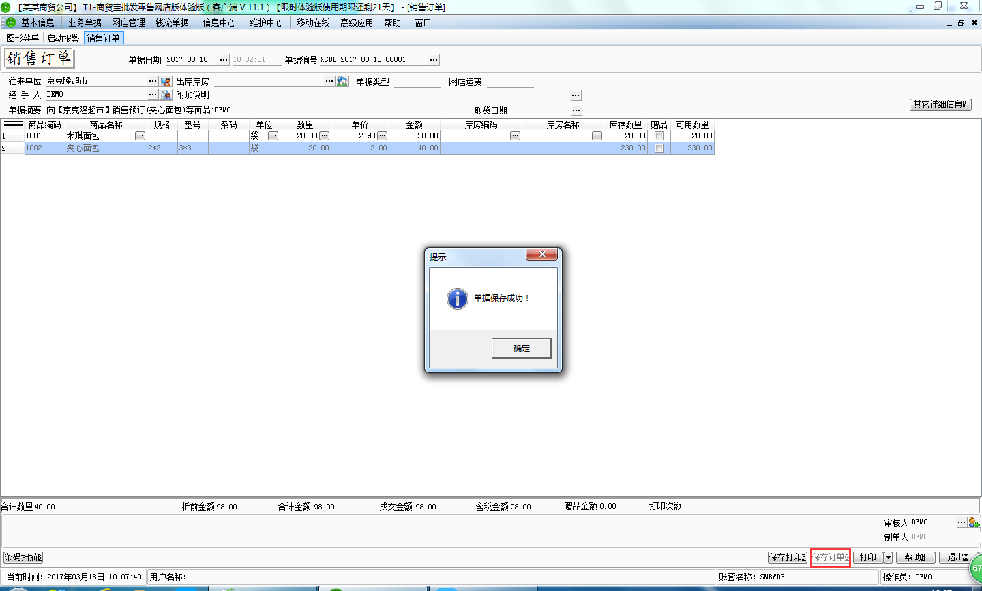The image size is (982, 591).
Task: Expand the 打印 button dropdown arrow
Action: 888,558
